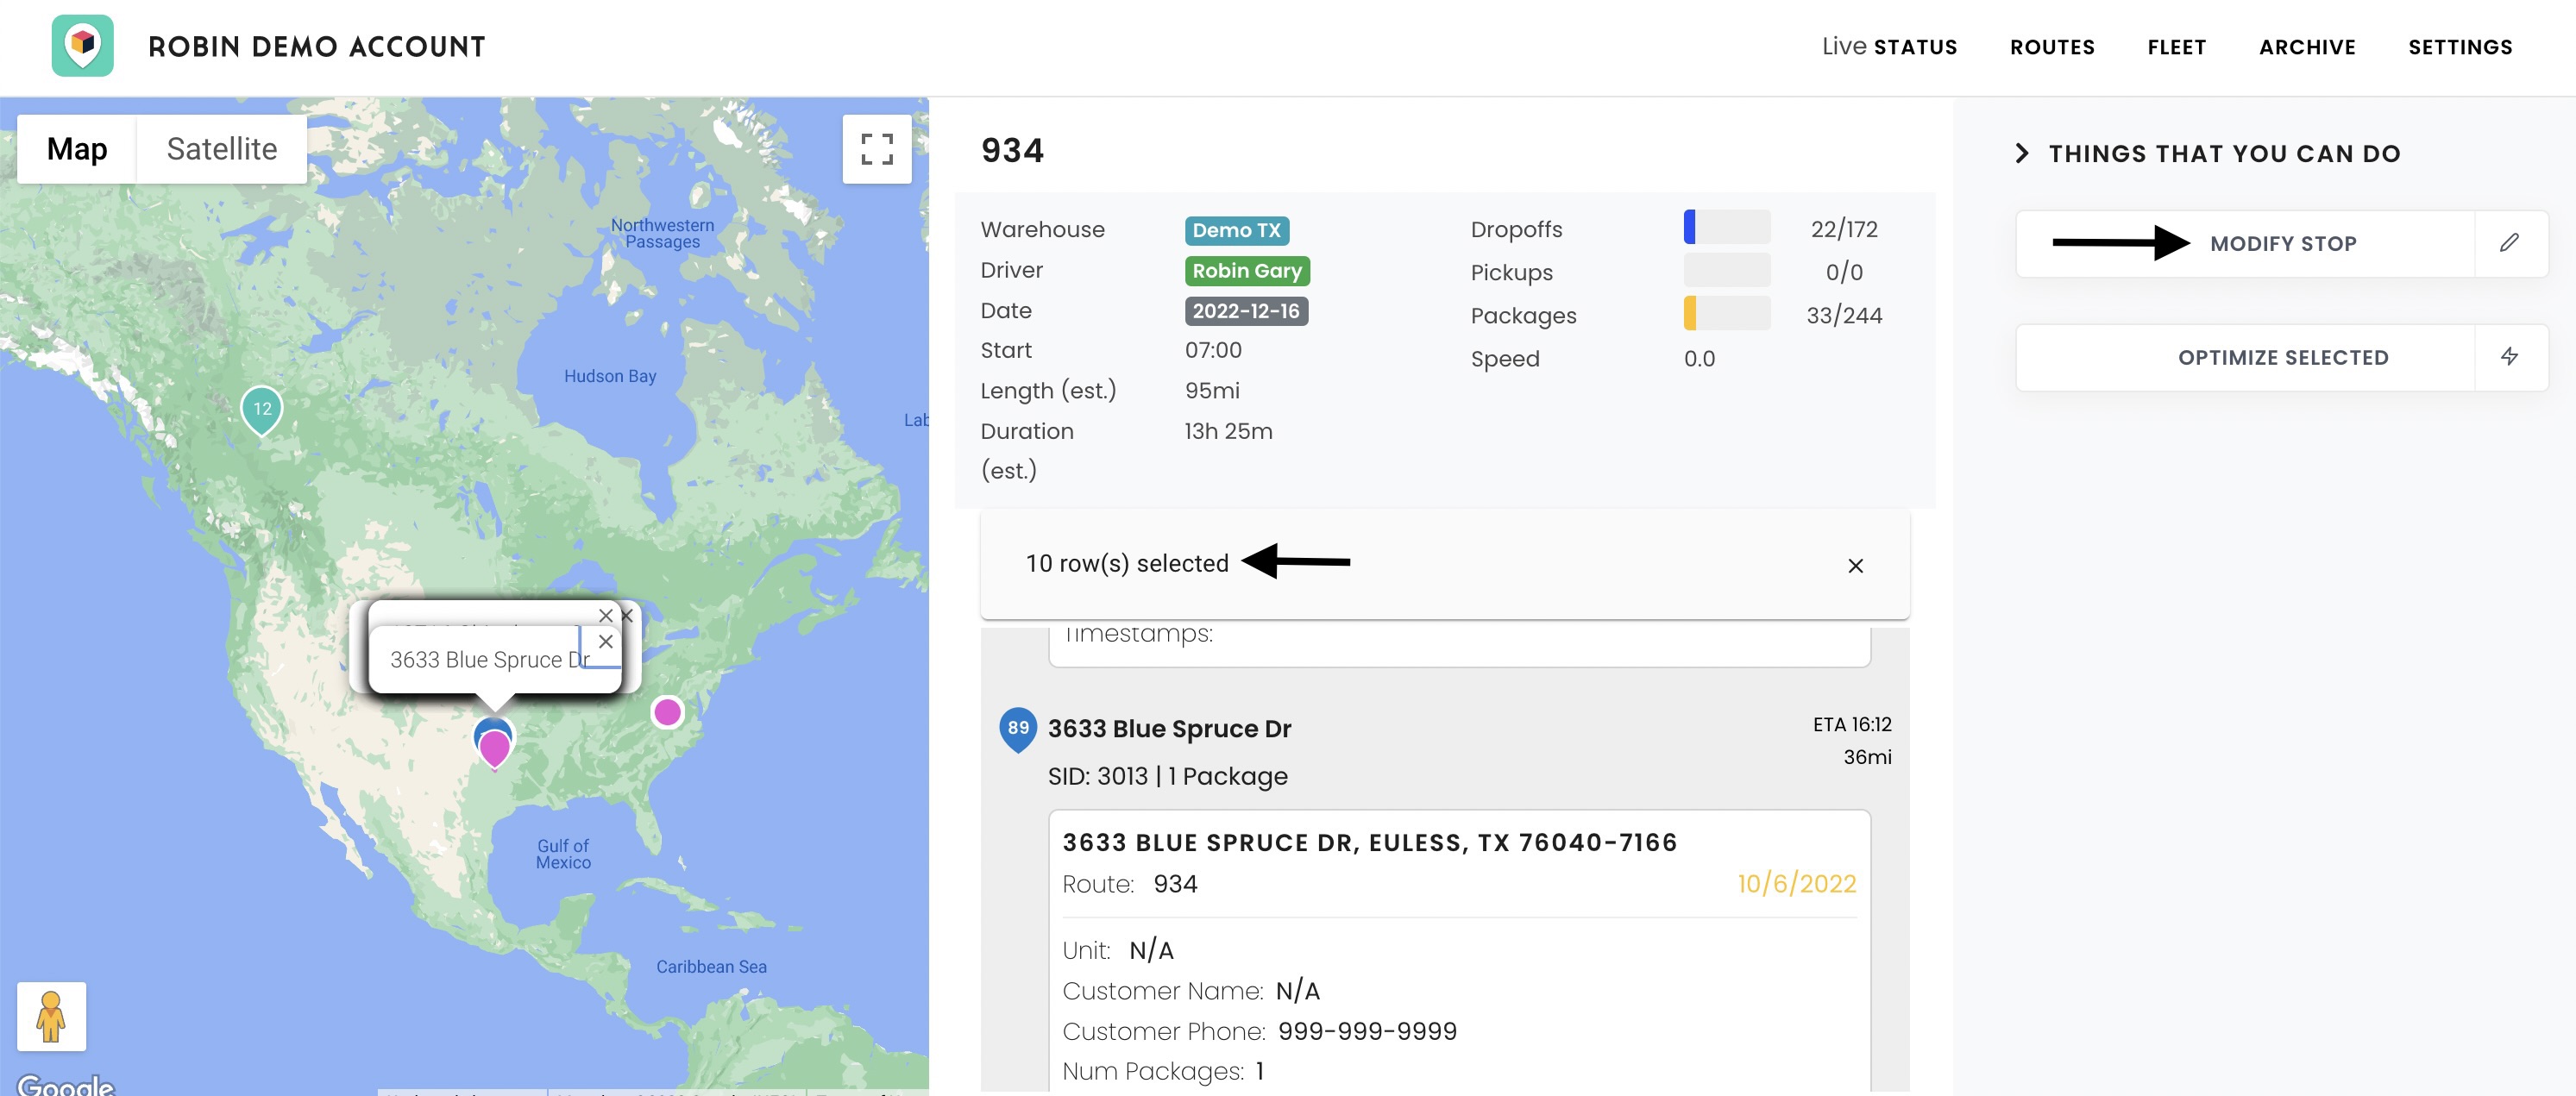Switch to Map view

tap(77, 149)
